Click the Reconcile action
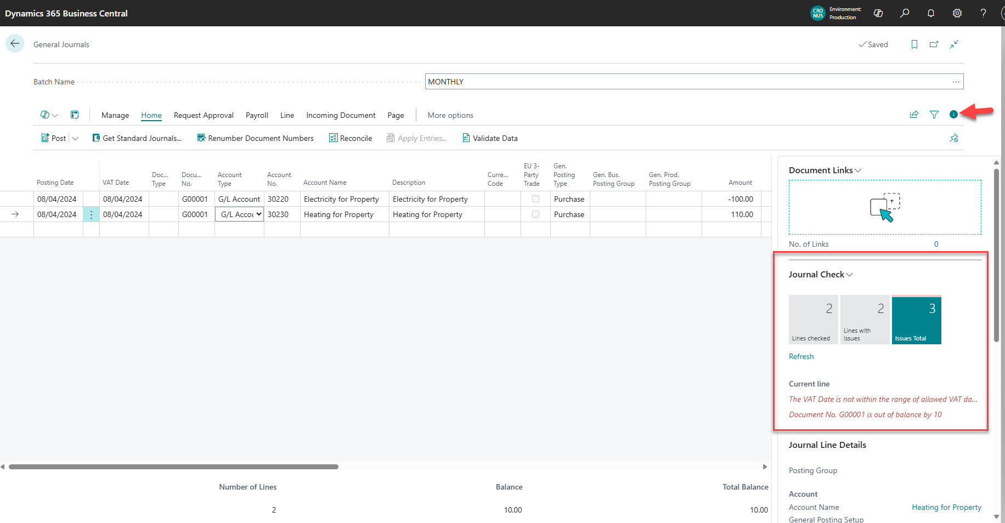This screenshot has height=523, width=1005. [x=351, y=138]
